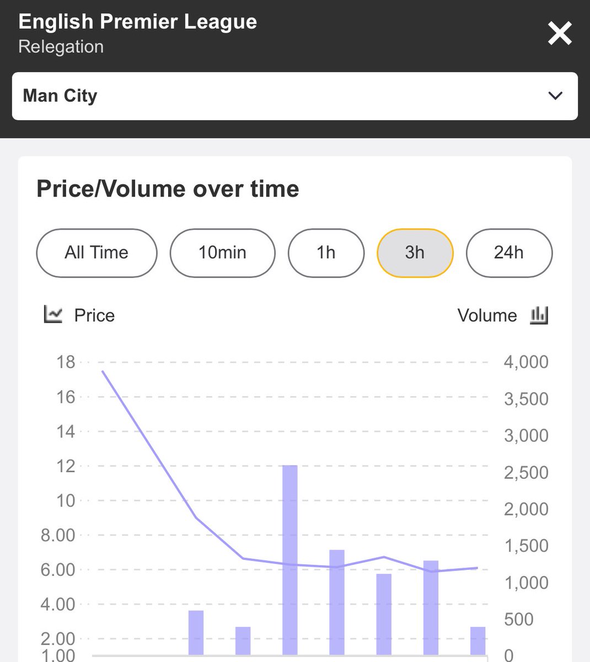Click the tallest volume bar
Screen dimensions: 590x662
coord(290,560)
